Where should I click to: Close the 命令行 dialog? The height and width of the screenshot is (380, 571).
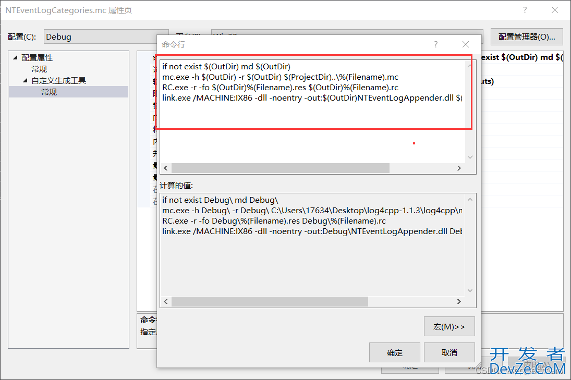(x=465, y=44)
